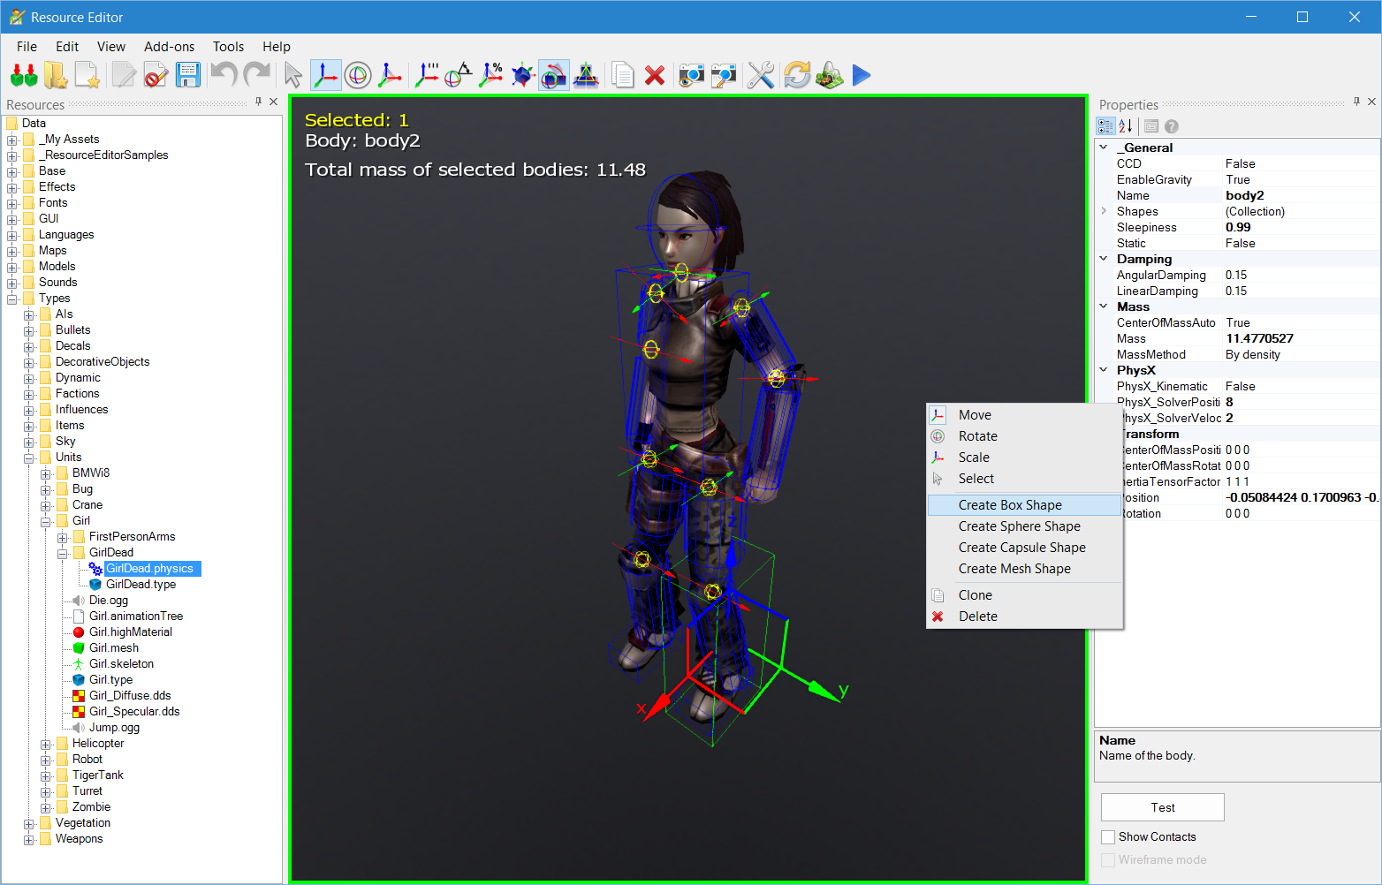Sort properties alphabetically with A-Z icon
This screenshot has width=1382, height=885.
1126,126
